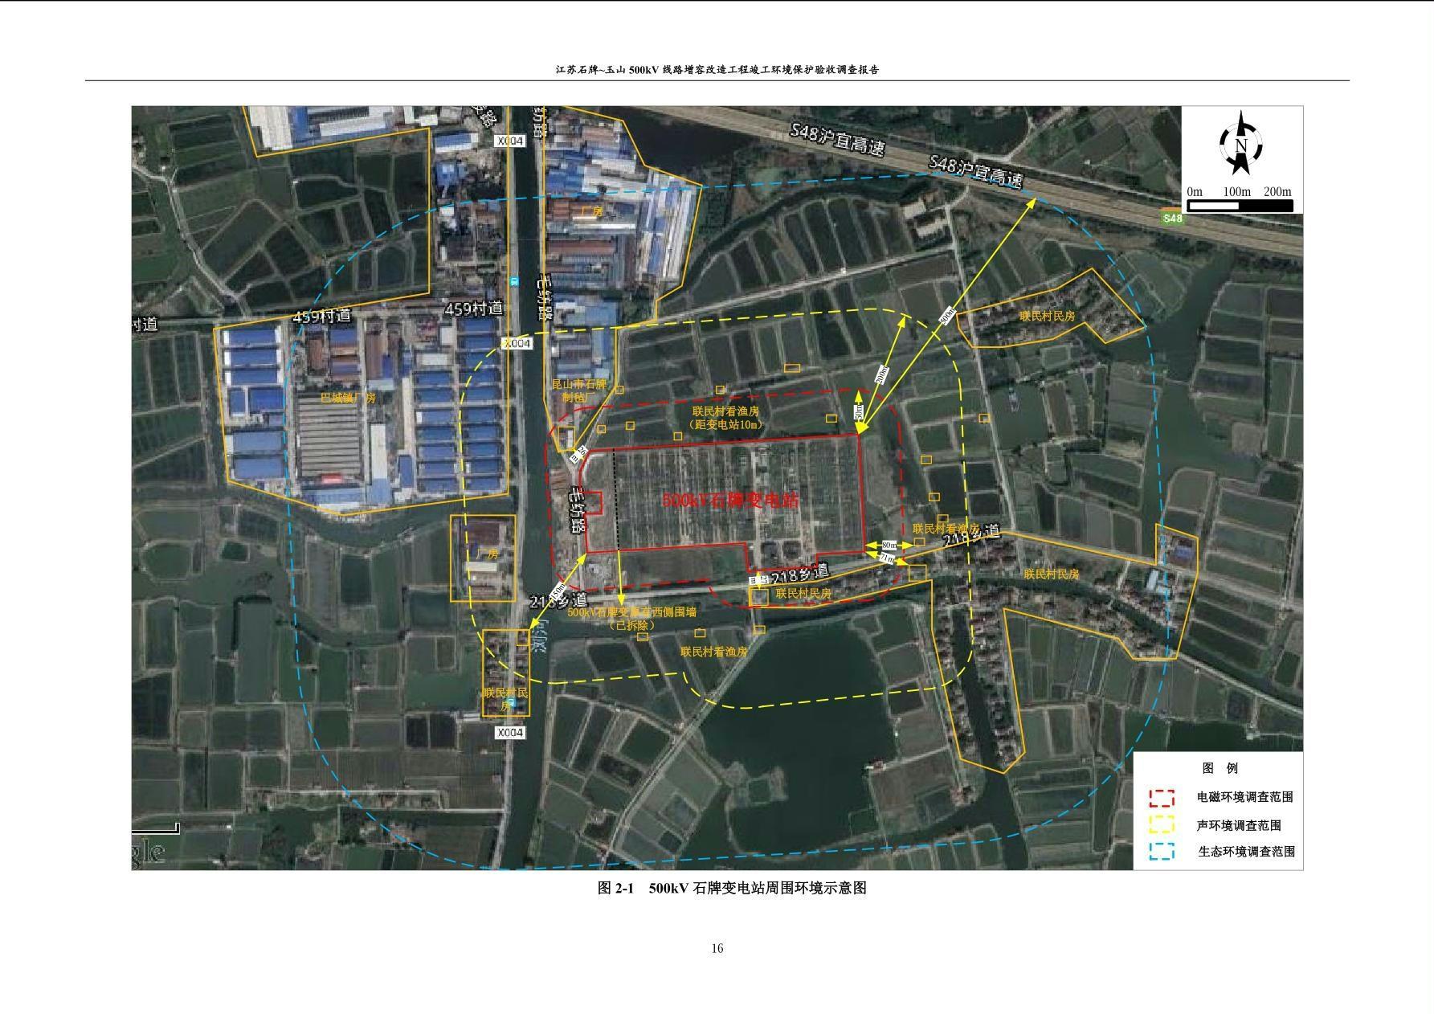This screenshot has width=1434, height=1014.
Task: Click the 80m distance marker
Action: (889, 545)
